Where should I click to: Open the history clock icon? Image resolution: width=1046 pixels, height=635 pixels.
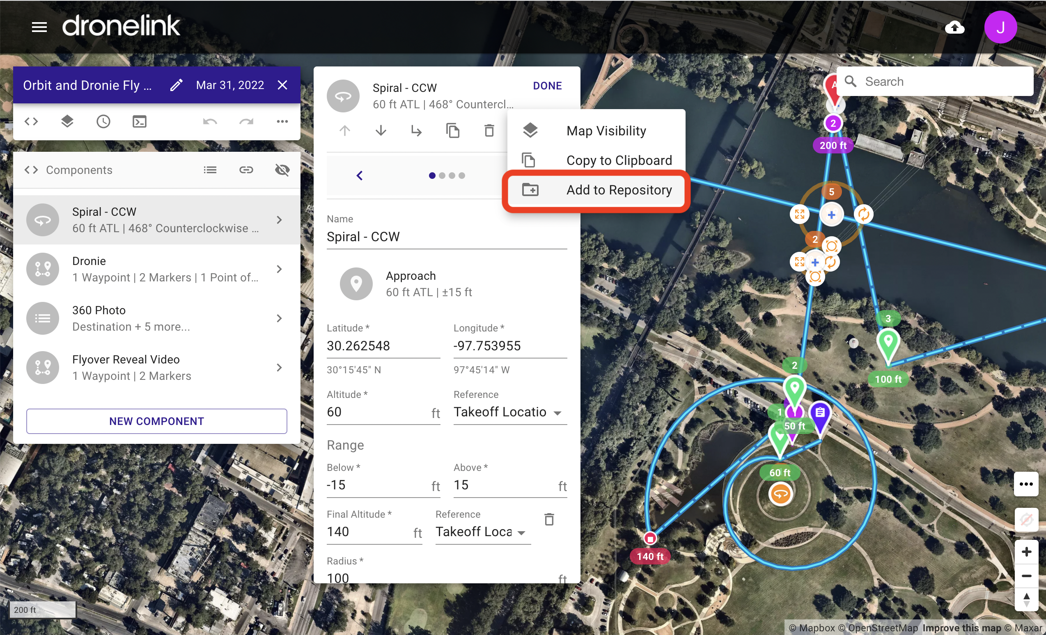click(103, 122)
